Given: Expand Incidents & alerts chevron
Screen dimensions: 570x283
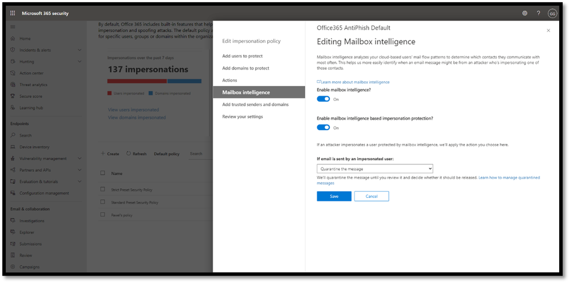Looking at the screenshot, I should [80, 50].
